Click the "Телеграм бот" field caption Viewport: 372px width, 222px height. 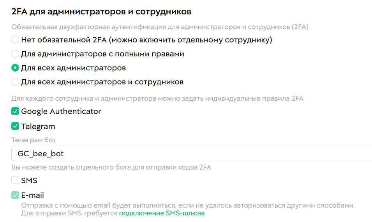pyautogui.click(x=33, y=140)
